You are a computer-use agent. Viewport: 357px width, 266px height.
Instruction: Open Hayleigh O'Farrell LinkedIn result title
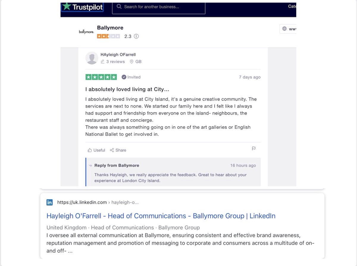[x=161, y=216]
